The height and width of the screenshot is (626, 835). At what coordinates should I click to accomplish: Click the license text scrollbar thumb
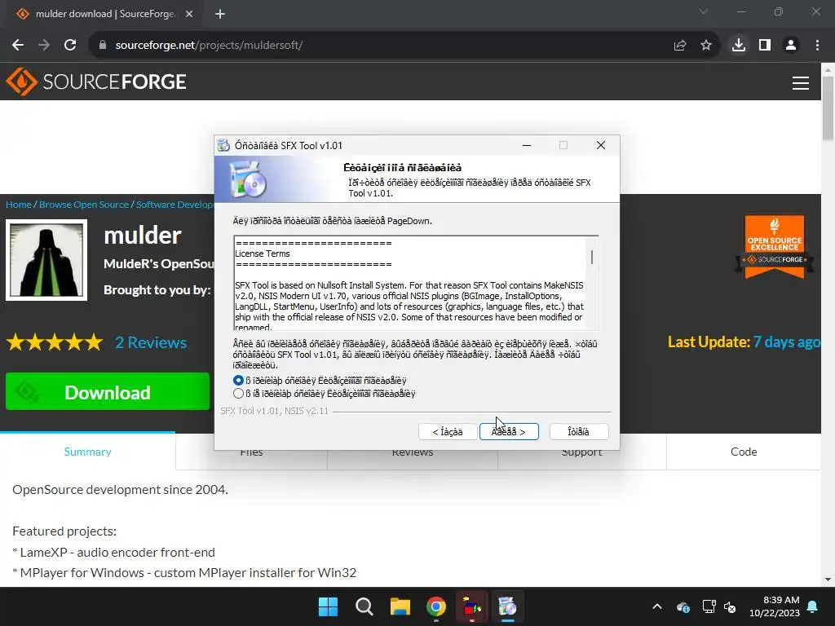pyautogui.click(x=592, y=257)
